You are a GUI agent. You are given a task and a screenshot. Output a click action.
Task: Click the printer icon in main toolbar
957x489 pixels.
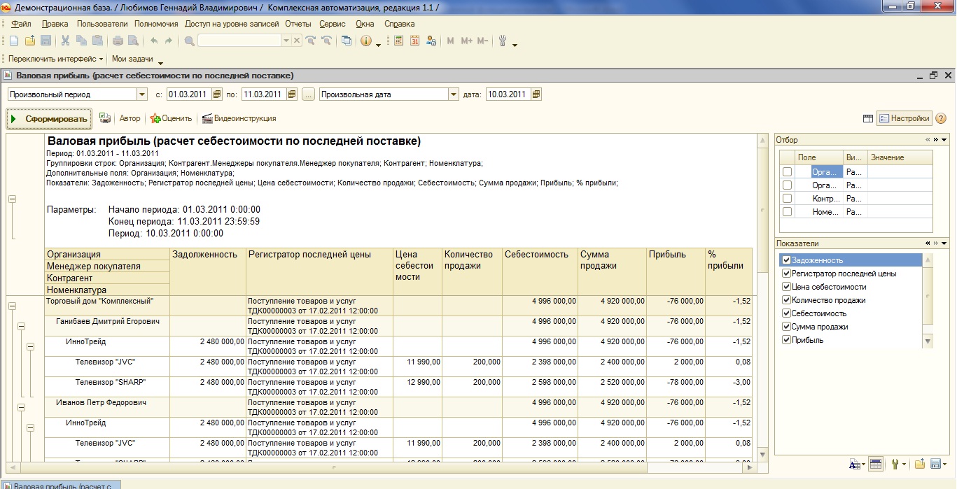pyautogui.click(x=118, y=41)
